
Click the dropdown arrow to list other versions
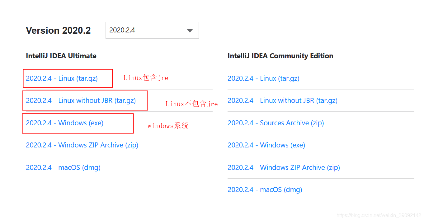(x=190, y=30)
